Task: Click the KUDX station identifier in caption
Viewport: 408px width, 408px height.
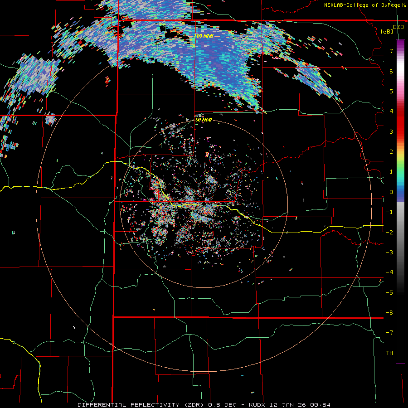Action: coord(257,405)
